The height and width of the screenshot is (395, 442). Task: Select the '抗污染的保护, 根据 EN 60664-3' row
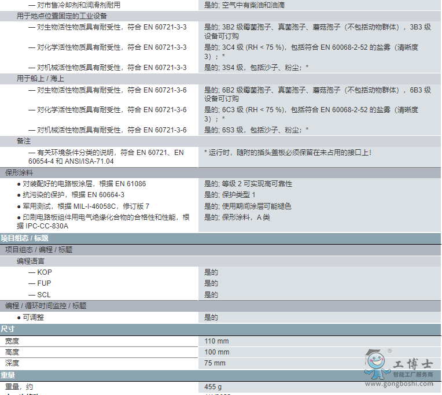tap(71, 195)
